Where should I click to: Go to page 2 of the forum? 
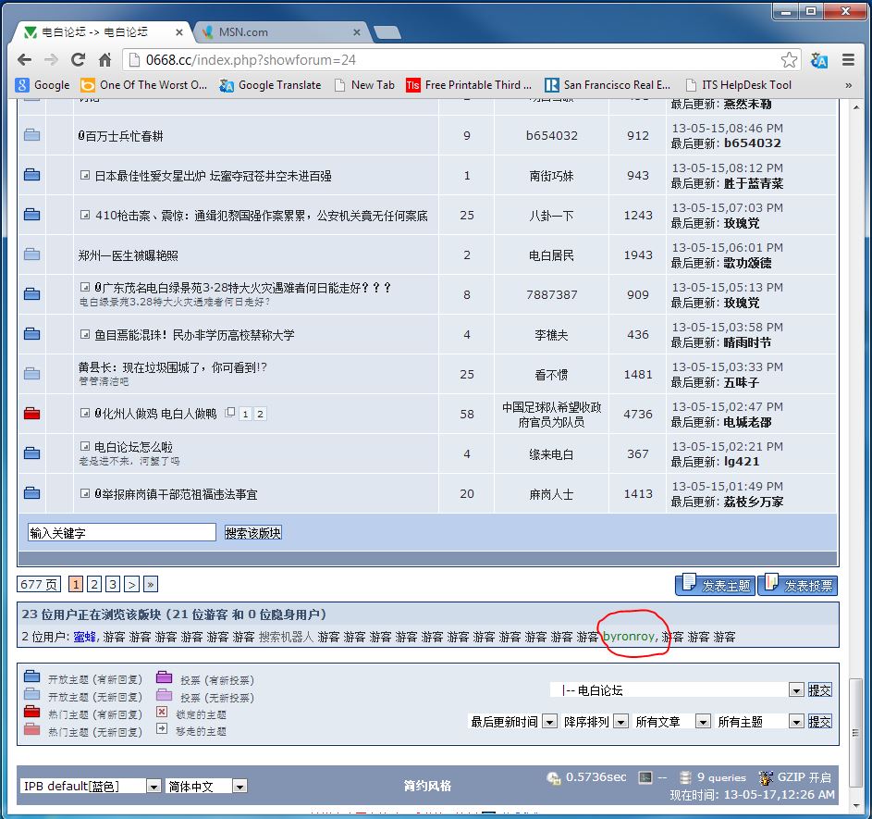pos(94,584)
